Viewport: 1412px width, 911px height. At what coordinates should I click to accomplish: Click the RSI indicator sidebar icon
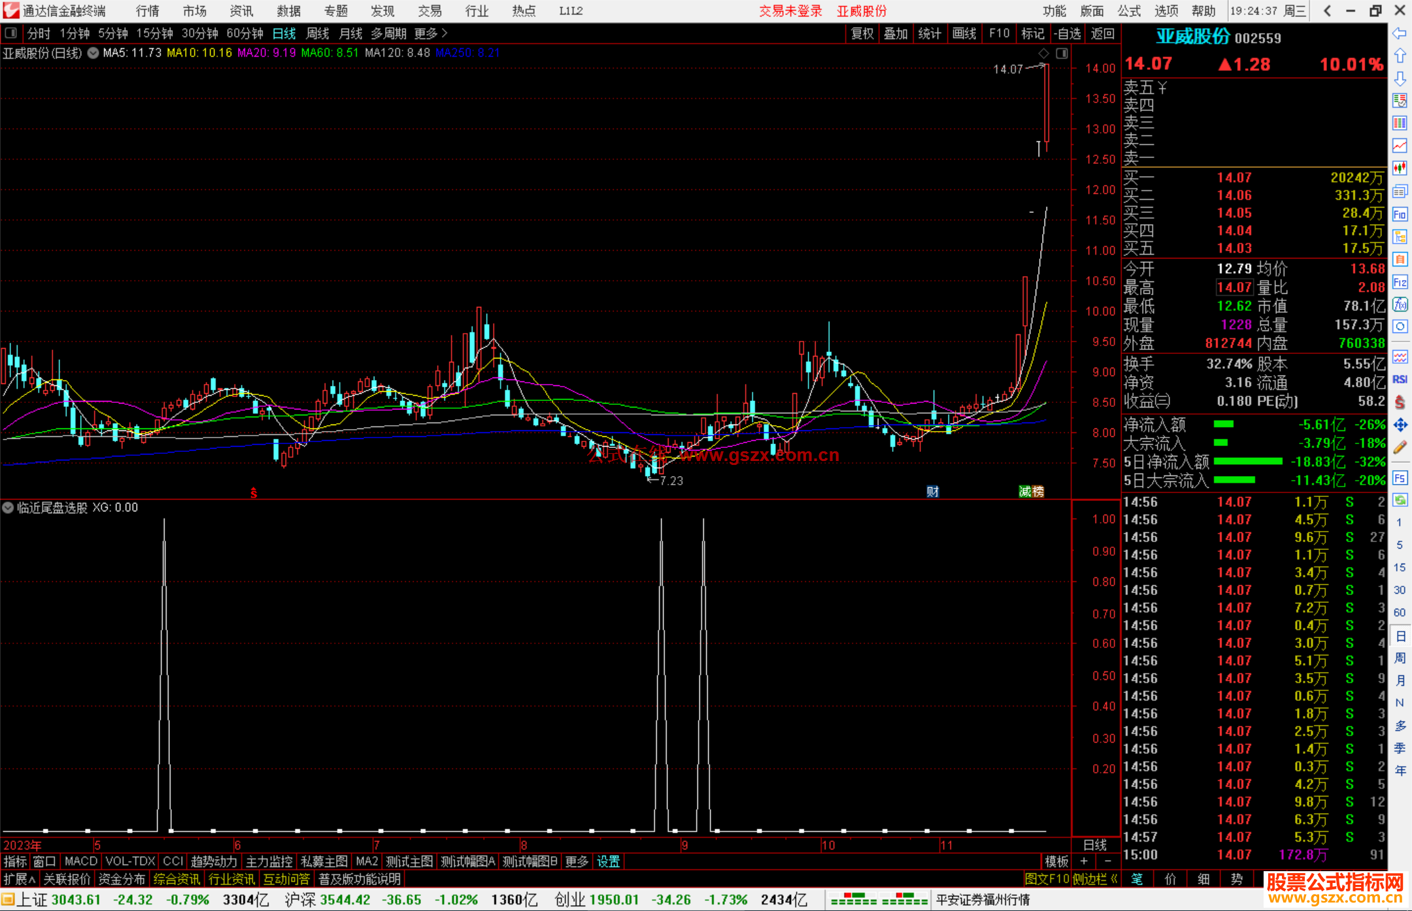[x=1400, y=379]
